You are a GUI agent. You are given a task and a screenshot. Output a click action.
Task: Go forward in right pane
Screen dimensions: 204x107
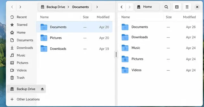[x=129, y=7]
